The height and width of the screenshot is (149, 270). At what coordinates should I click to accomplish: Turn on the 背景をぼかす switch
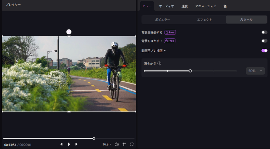pyautogui.click(x=264, y=41)
